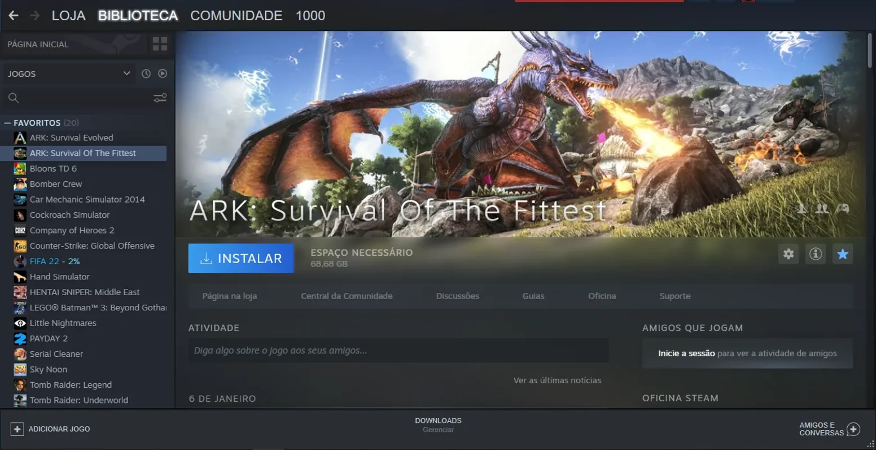Click single-player feature icon on banner
This screenshot has height=450, width=876.
802,209
